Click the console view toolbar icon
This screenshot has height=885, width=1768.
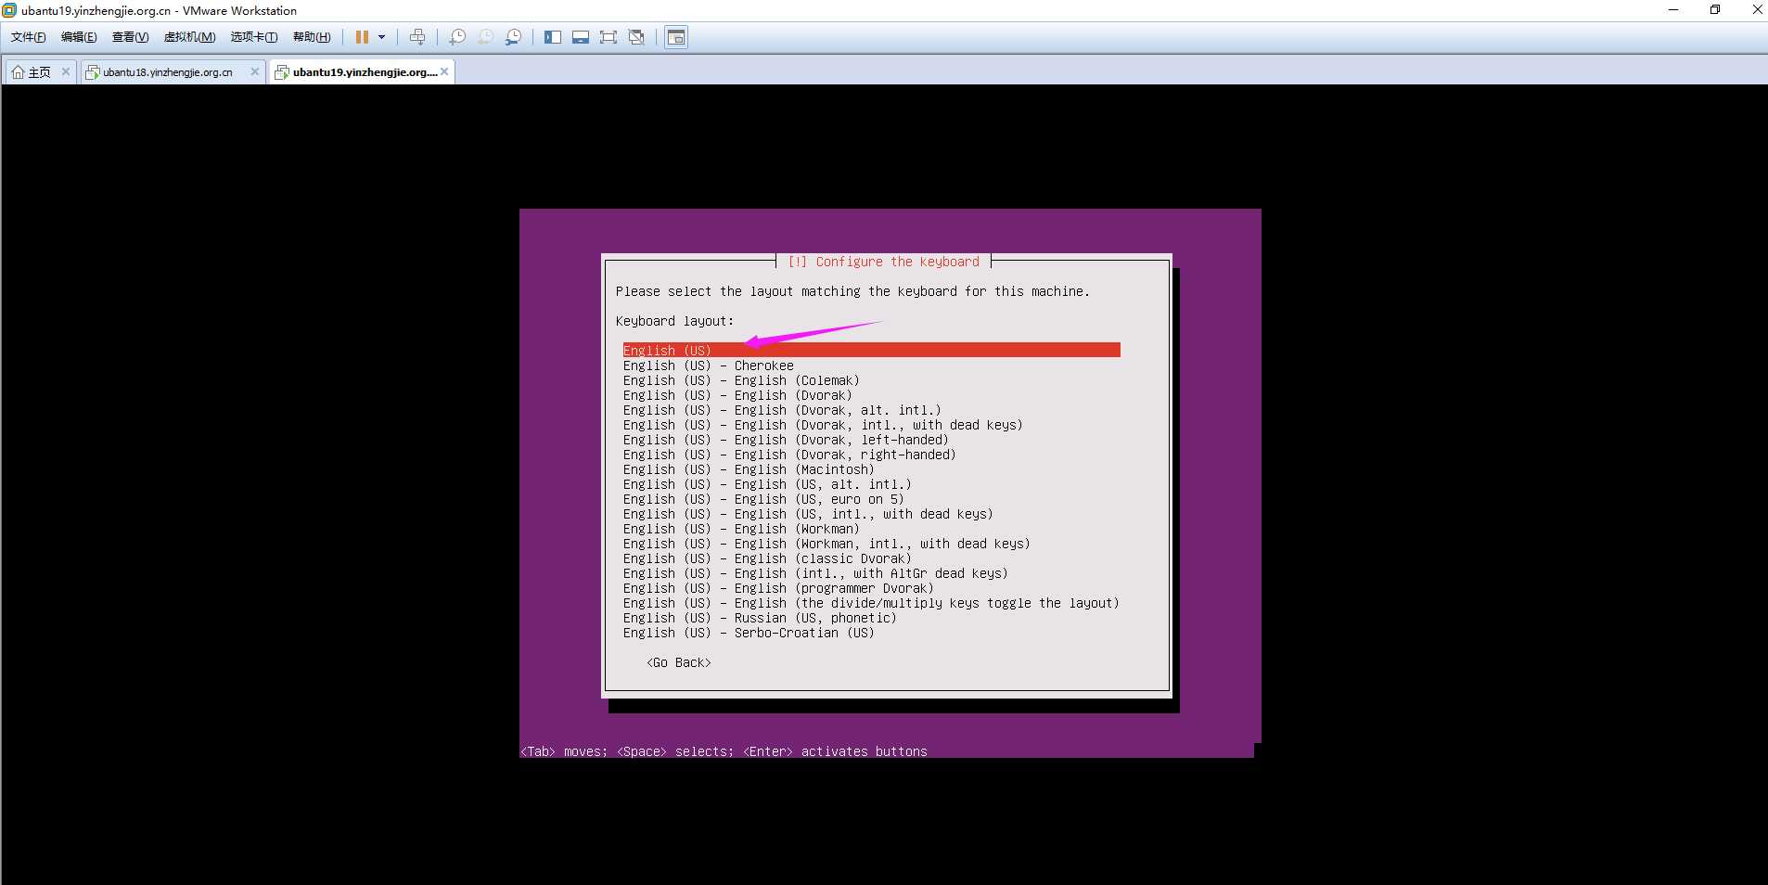click(x=676, y=37)
